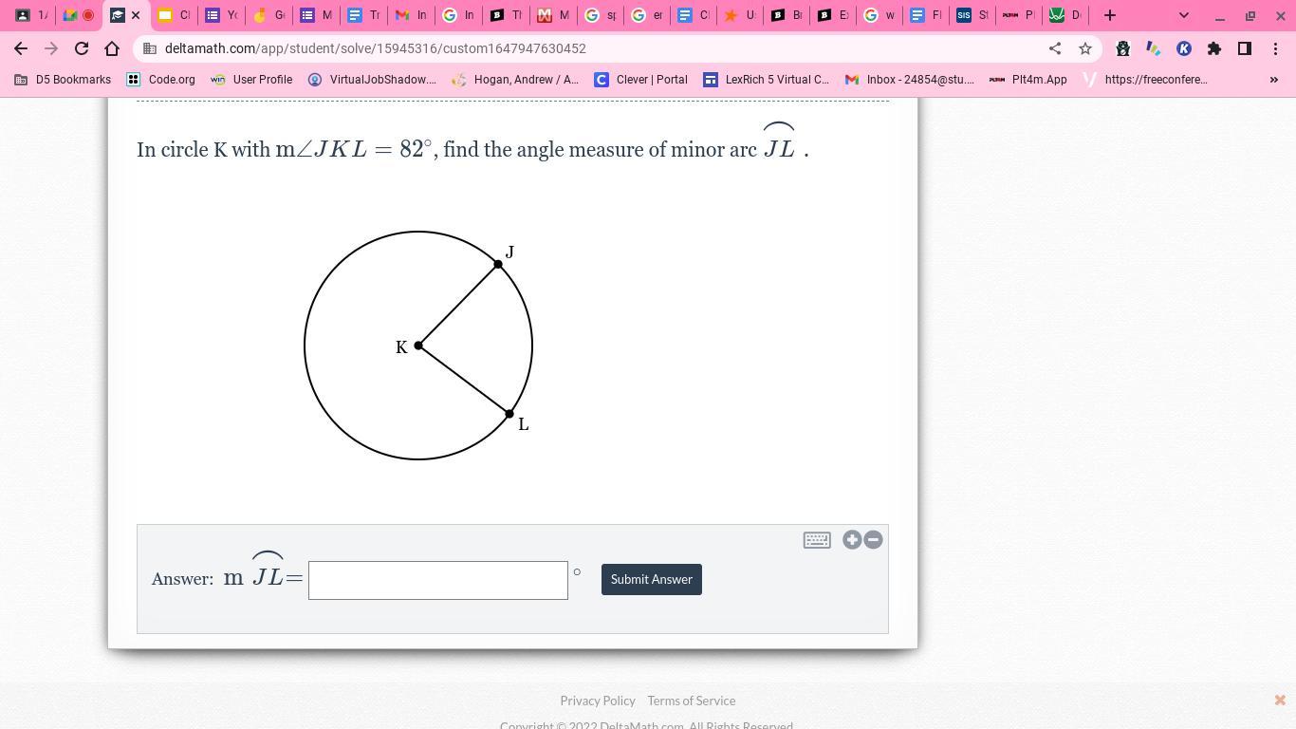Open the Chrome three-dot menu
Image resolution: width=1296 pixels, height=729 pixels.
click(x=1275, y=48)
